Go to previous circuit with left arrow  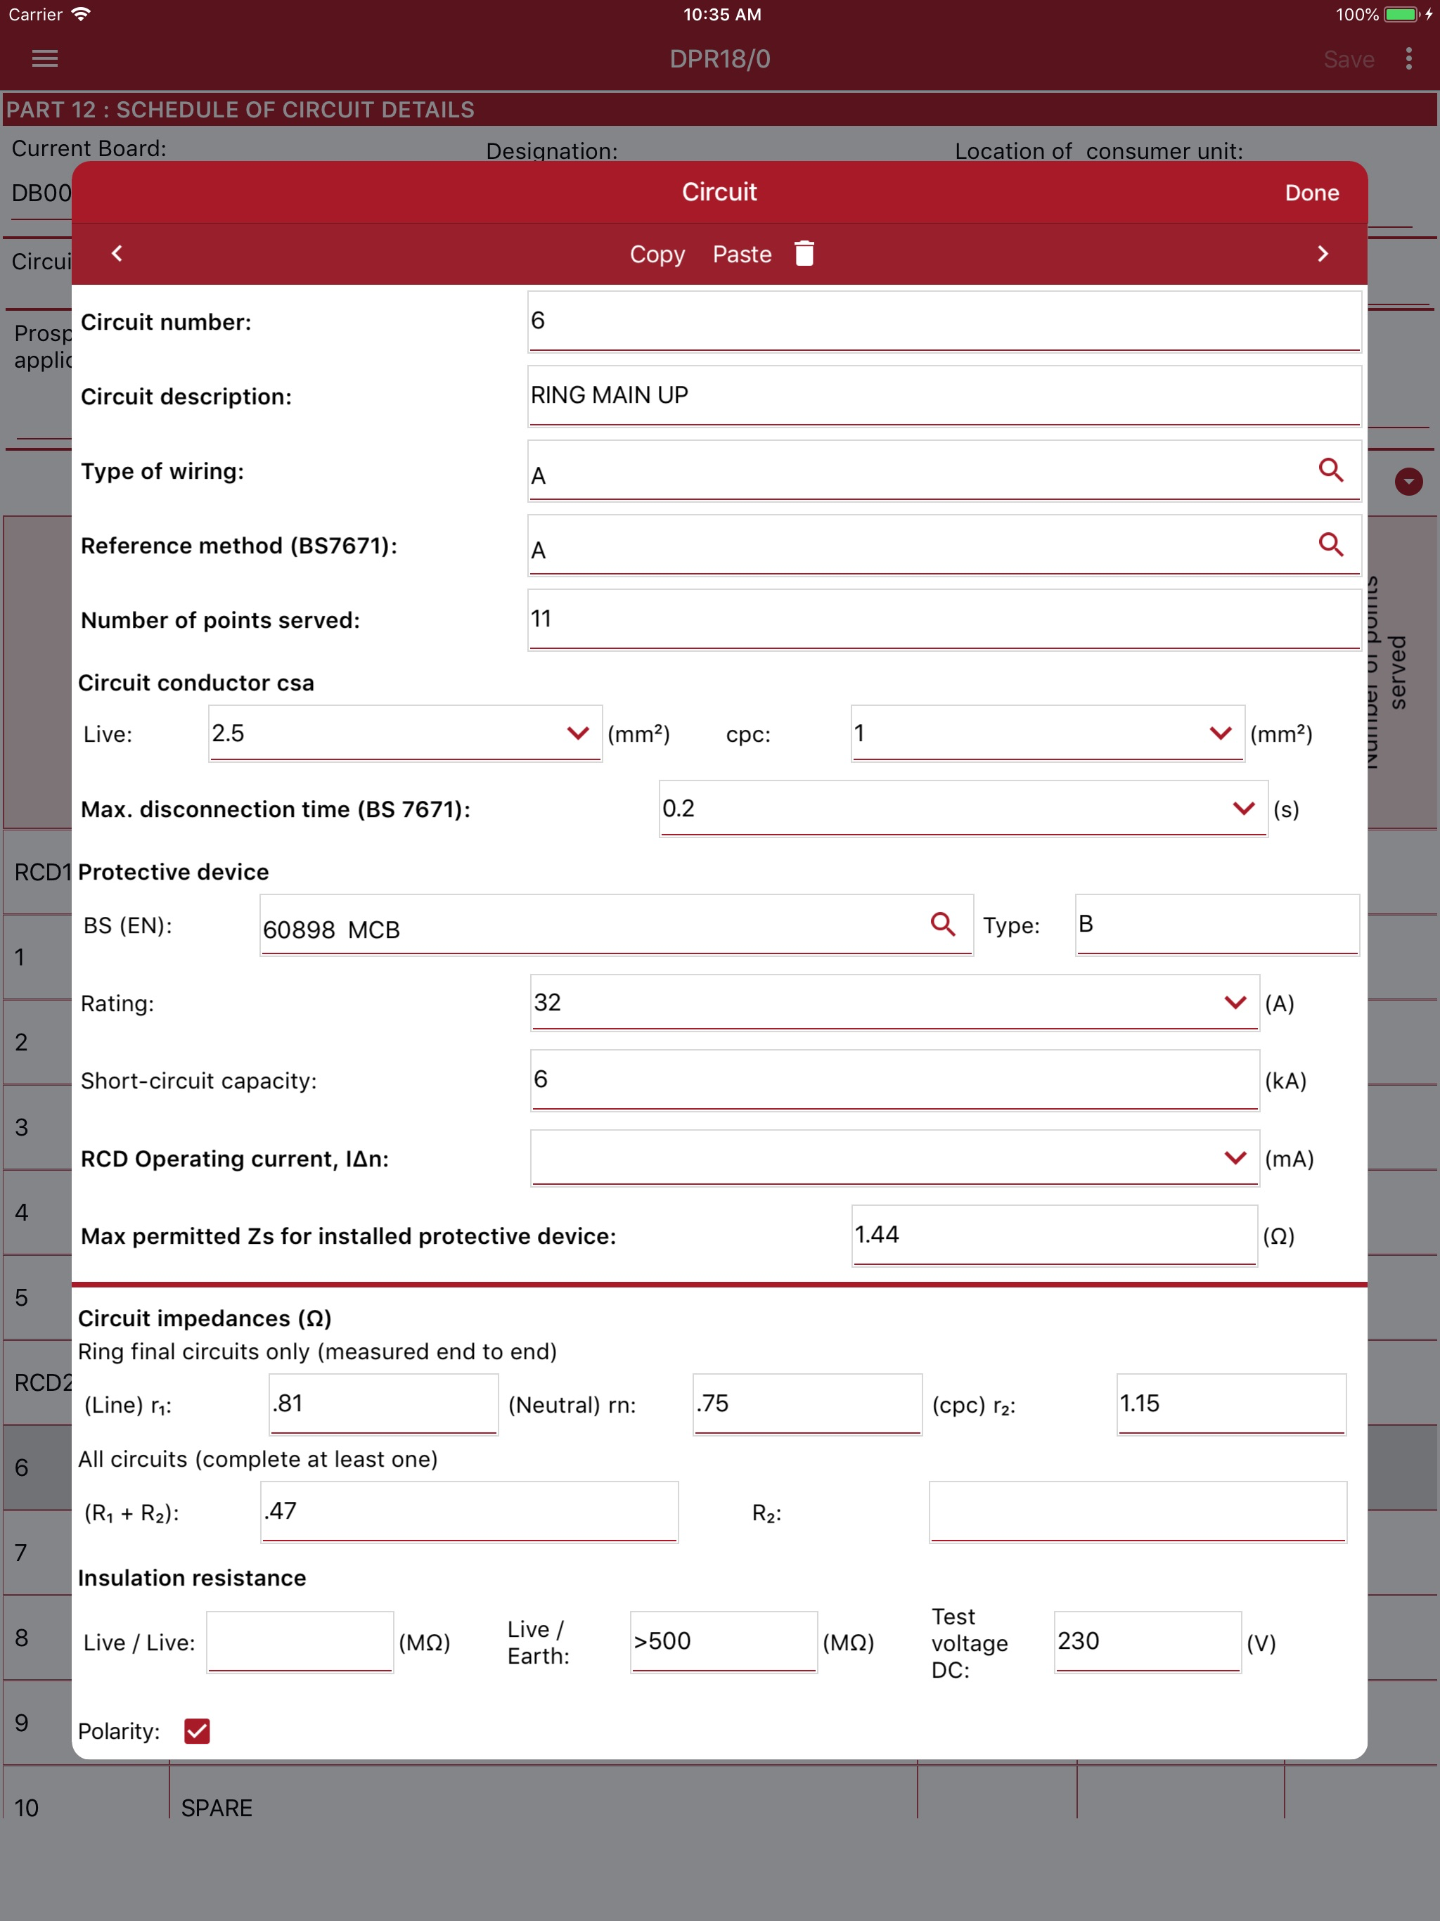[x=117, y=252]
